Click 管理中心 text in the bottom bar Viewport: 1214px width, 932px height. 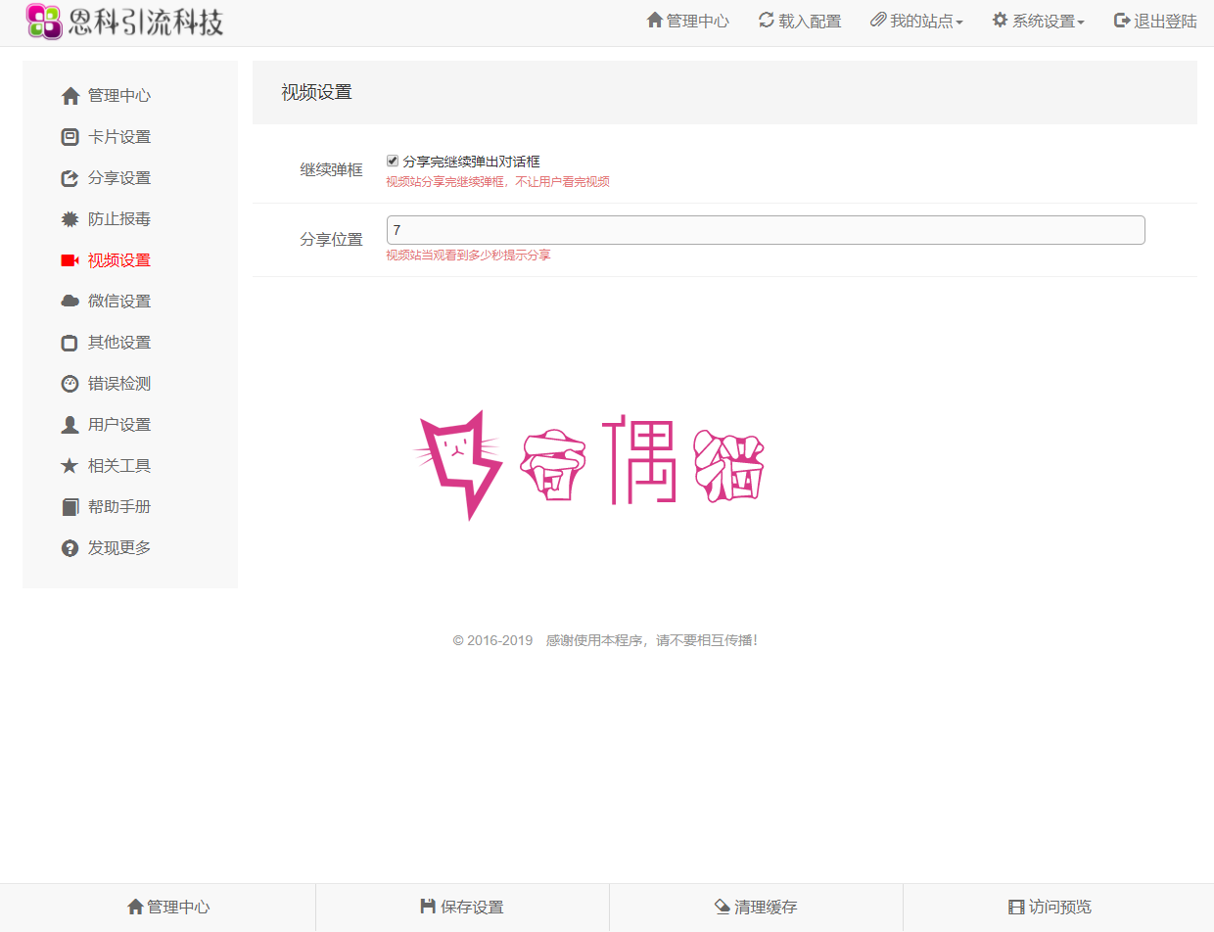178,908
